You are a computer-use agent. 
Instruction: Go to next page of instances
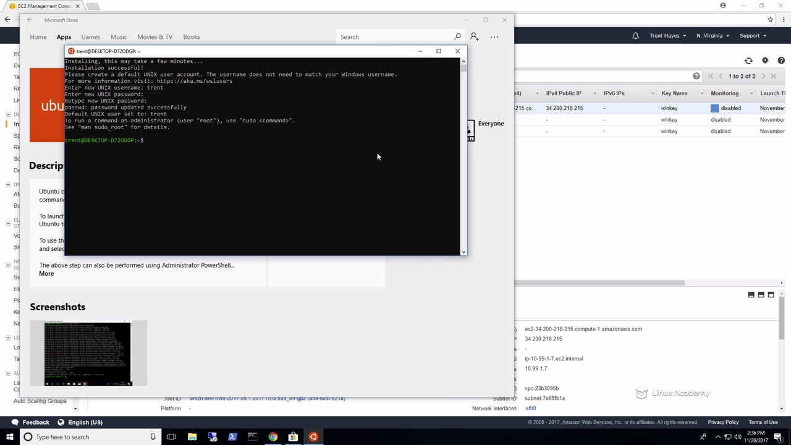click(764, 76)
